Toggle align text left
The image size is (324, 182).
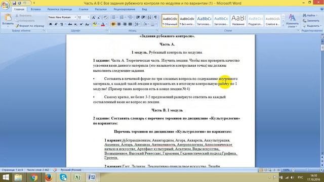pyautogui.click(x=113, y=24)
